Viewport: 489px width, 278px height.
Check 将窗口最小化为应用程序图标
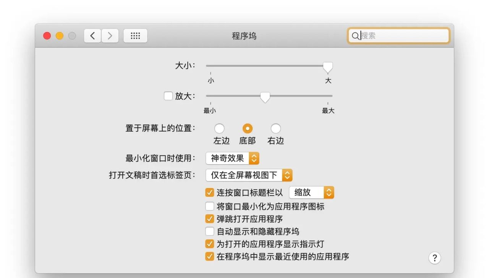[209, 206]
